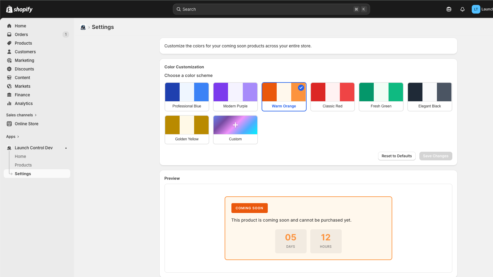Viewport: 493px width, 277px height.
Task: Go to Analytics in the sidebar
Action: (x=23, y=103)
